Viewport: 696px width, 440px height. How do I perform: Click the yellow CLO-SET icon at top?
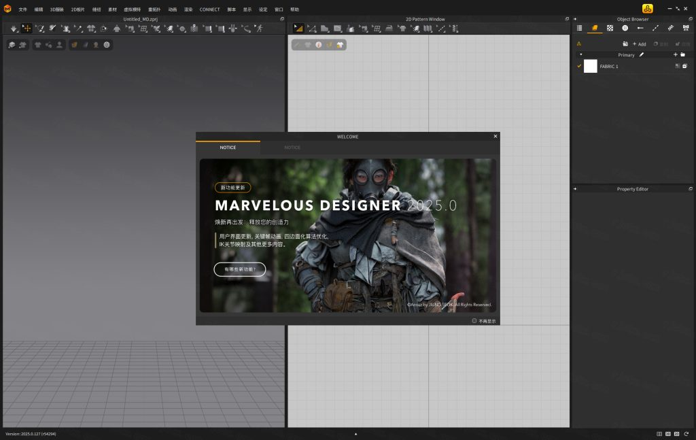coord(647,8)
